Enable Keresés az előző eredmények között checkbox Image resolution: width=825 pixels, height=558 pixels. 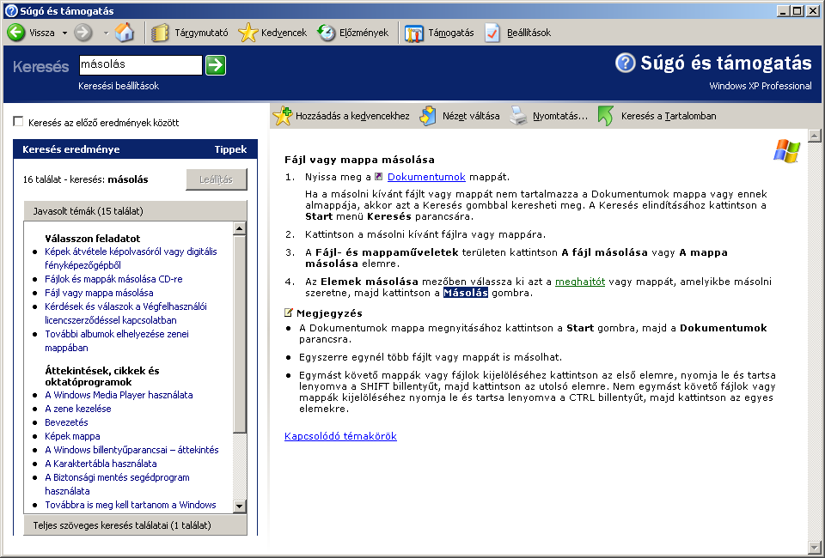click(18, 122)
